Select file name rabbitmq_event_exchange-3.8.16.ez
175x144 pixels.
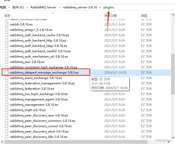(x=36, y=78)
